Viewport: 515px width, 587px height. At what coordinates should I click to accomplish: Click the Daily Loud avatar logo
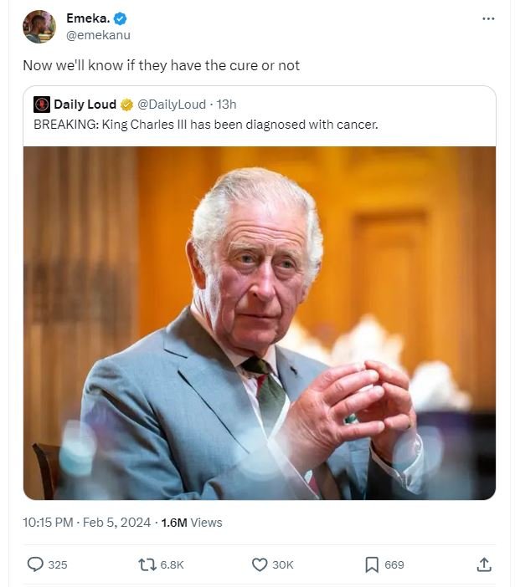pyautogui.click(x=42, y=105)
